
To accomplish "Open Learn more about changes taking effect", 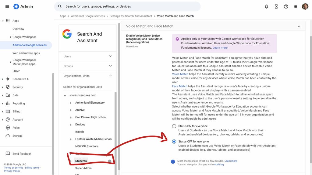I will point(231,161).
